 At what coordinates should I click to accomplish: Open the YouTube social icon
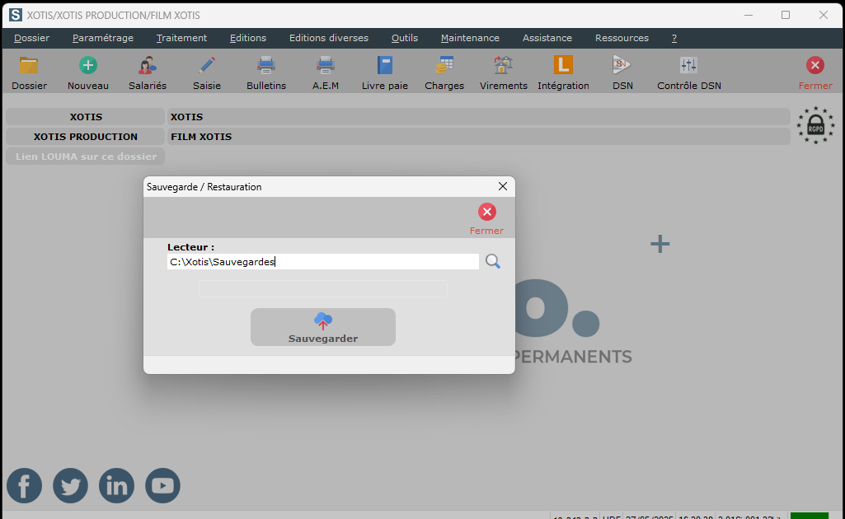(162, 485)
